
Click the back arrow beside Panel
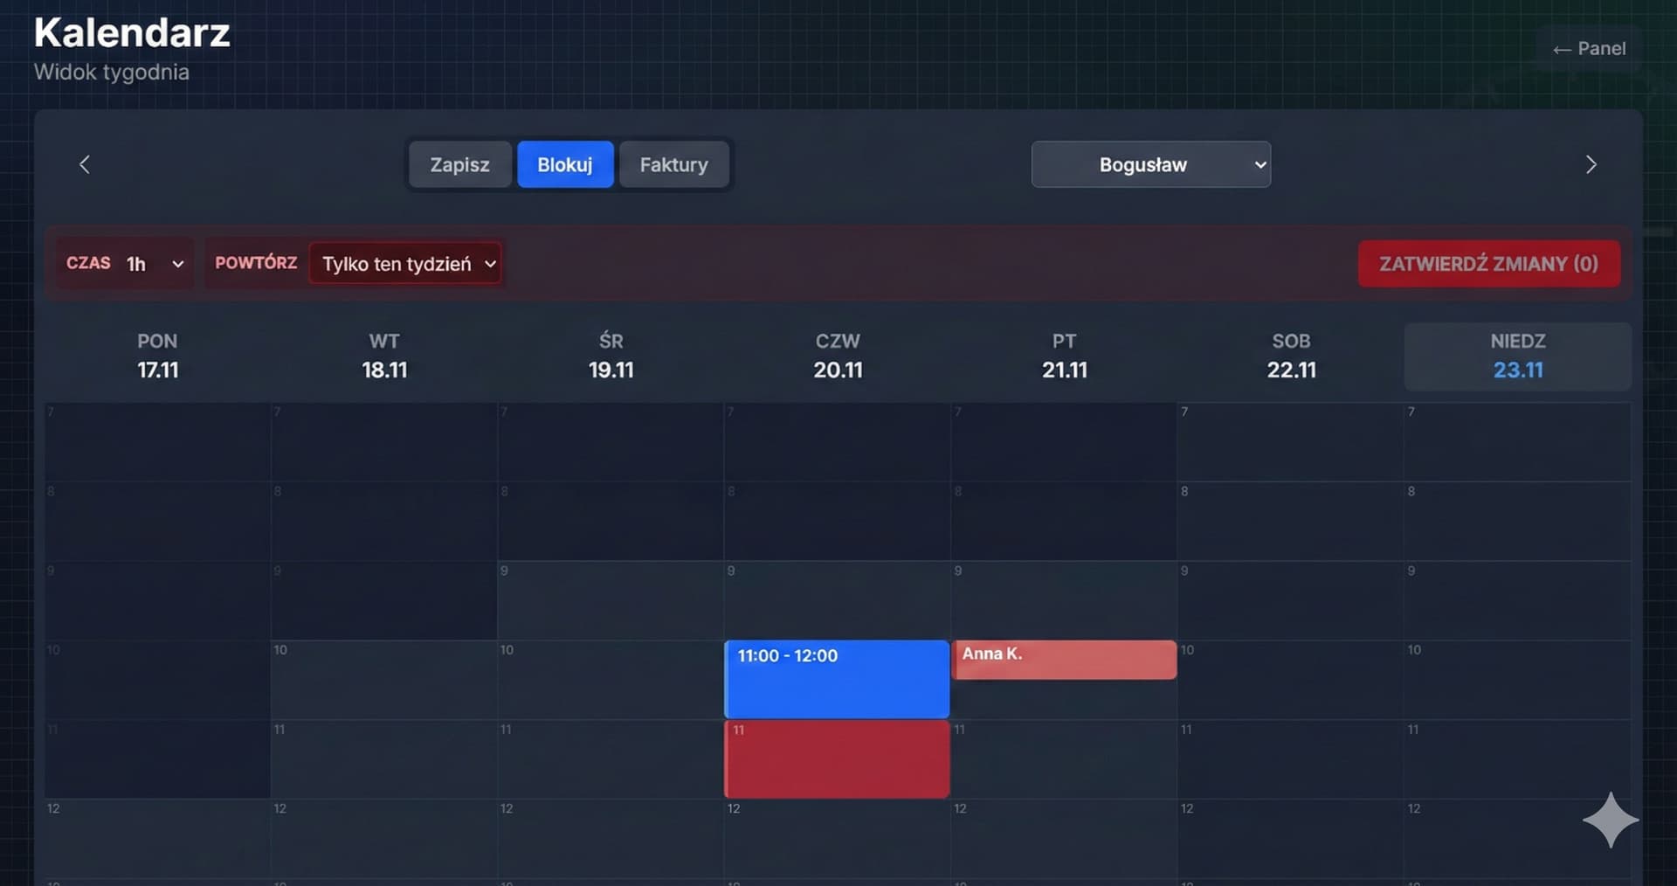pyautogui.click(x=1562, y=49)
